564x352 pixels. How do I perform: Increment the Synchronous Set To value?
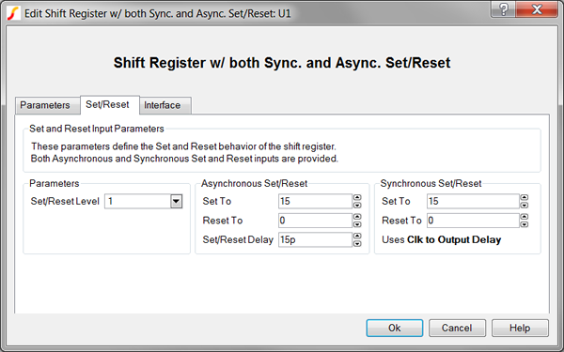525,197
